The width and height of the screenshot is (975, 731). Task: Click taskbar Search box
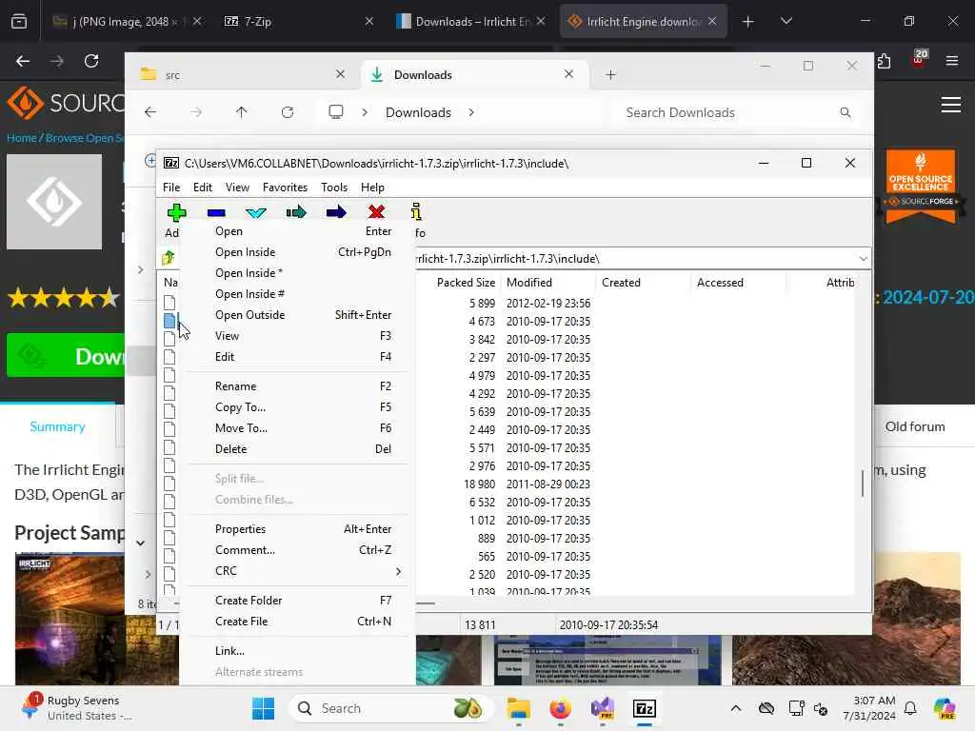[390, 708]
